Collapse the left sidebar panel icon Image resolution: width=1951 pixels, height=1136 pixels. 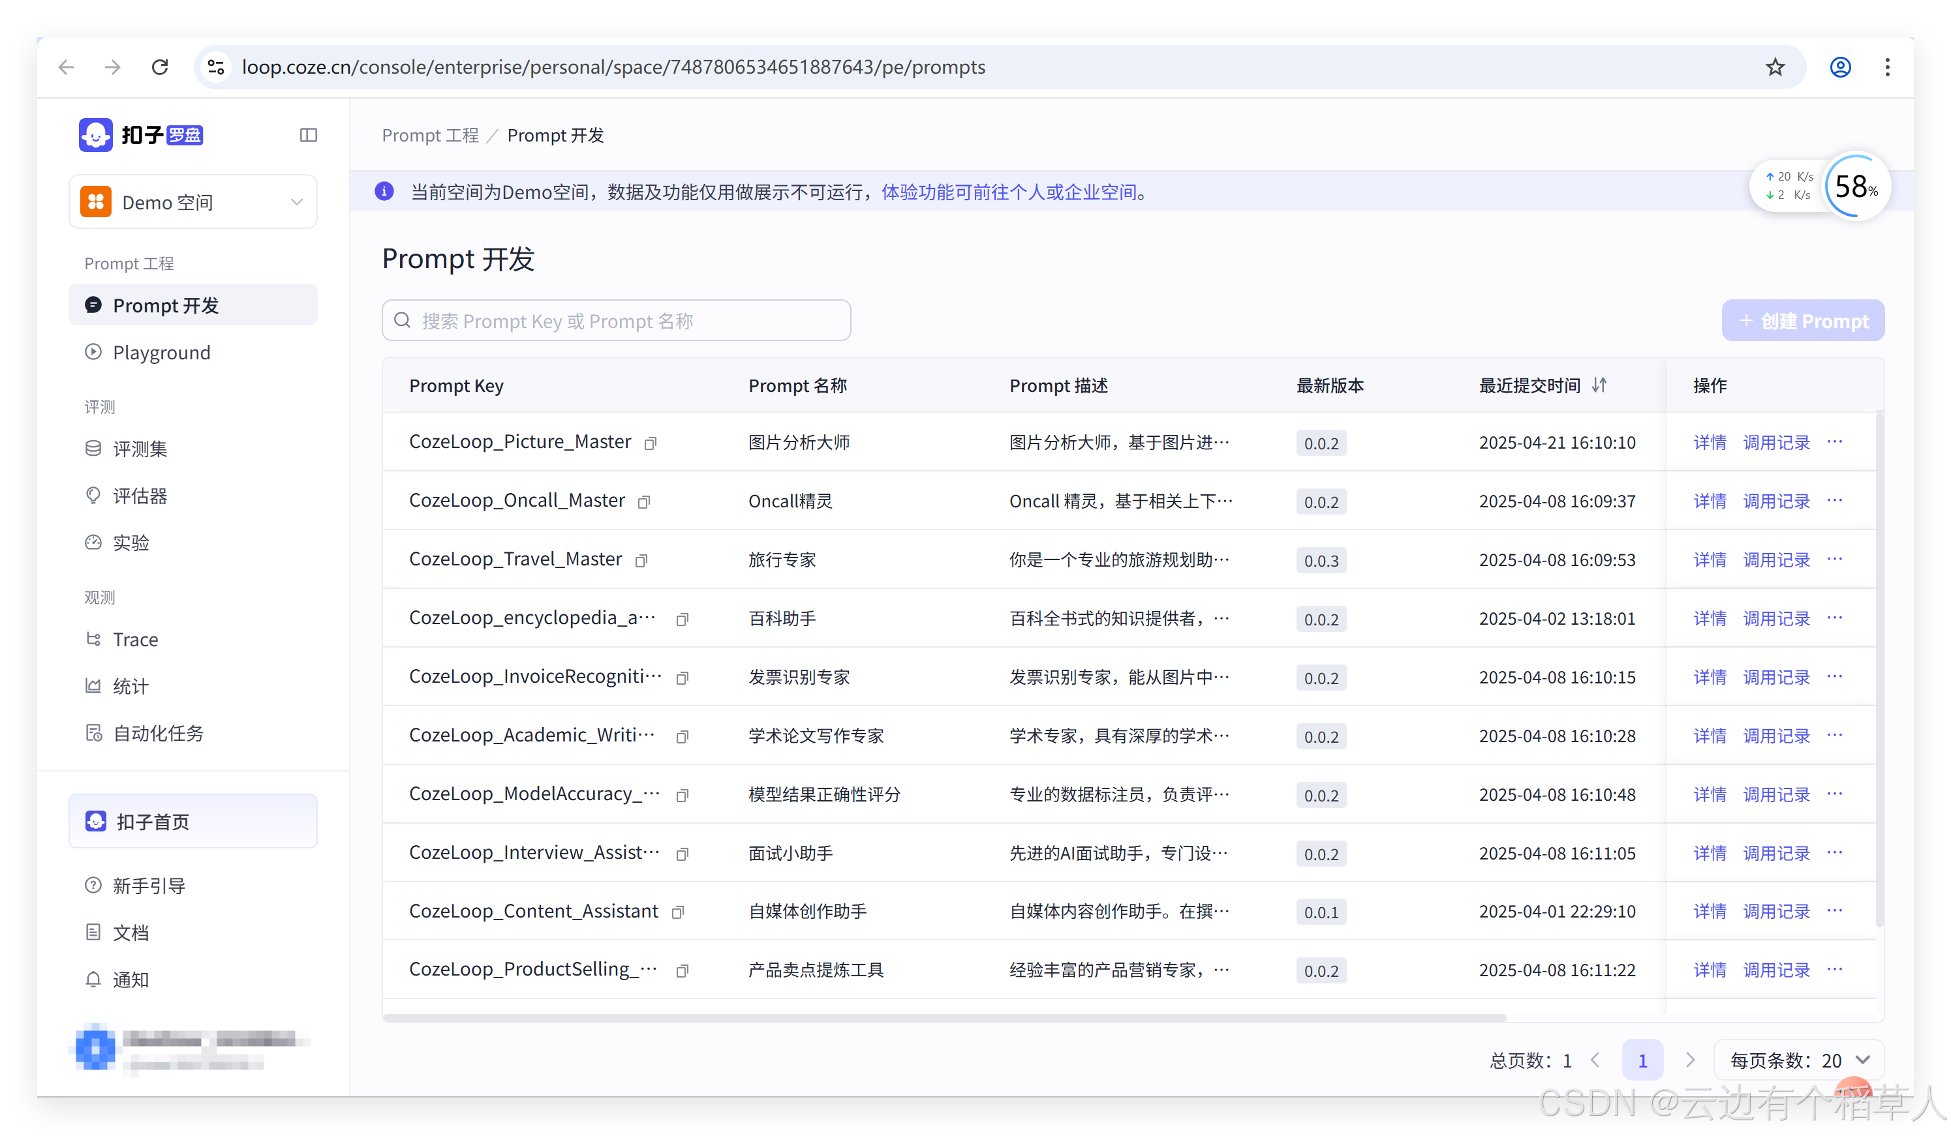tap(308, 136)
